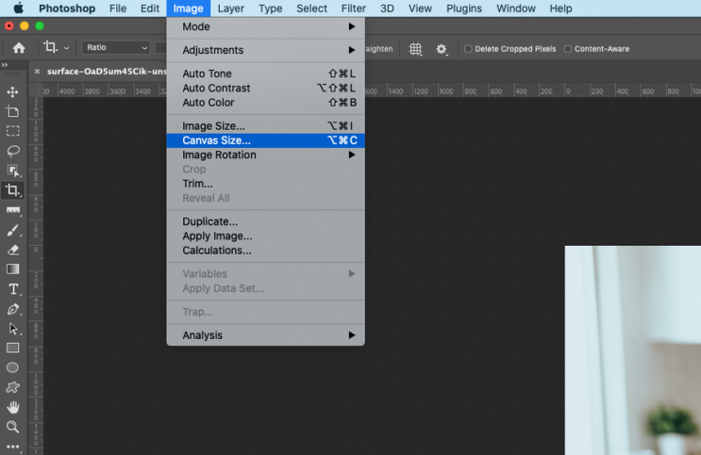Select the Ruler measure tool
Viewport: 701px width, 455px height.
click(12, 210)
